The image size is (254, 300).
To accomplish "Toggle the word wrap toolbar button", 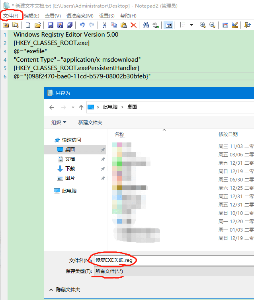I will 169,25.
